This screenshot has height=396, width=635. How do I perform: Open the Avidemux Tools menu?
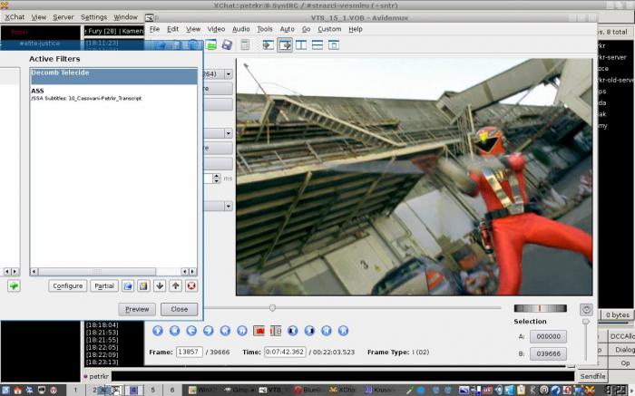click(x=265, y=29)
